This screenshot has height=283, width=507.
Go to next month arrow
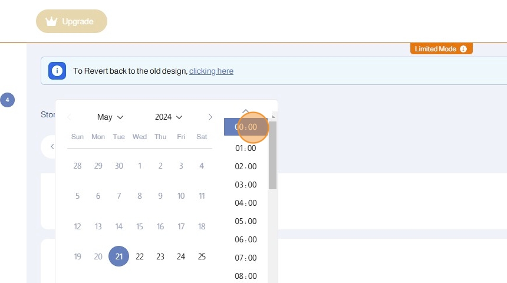point(210,117)
